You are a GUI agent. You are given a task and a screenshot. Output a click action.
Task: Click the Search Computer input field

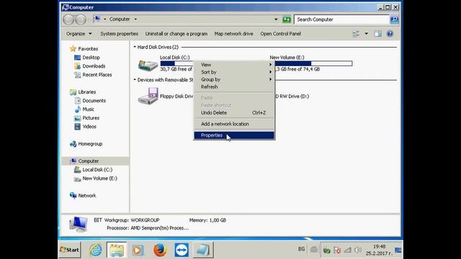click(x=341, y=19)
